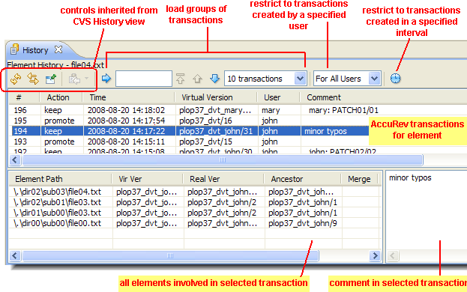Click comment pane scroll-left arrow
The width and height of the screenshot is (467, 292).
[393, 256]
